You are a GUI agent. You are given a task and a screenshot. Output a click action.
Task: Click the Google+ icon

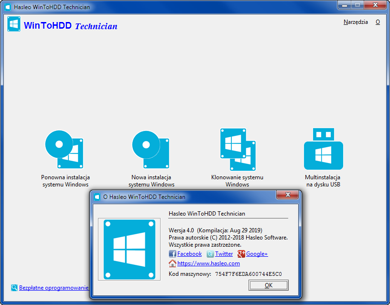pyautogui.click(x=241, y=254)
